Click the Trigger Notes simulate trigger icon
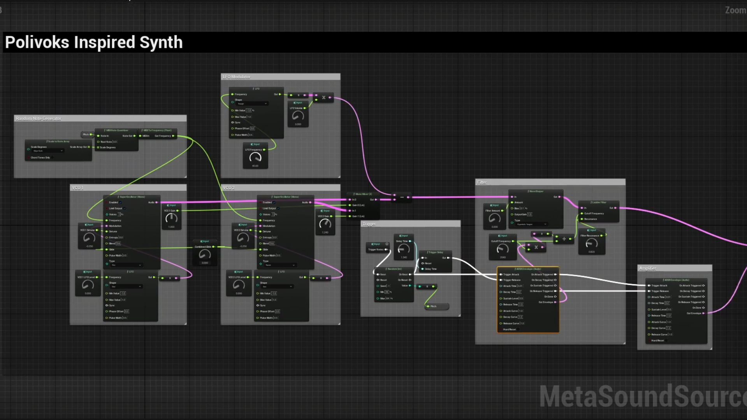The height and width of the screenshot is (420, 747). point(387,244)
